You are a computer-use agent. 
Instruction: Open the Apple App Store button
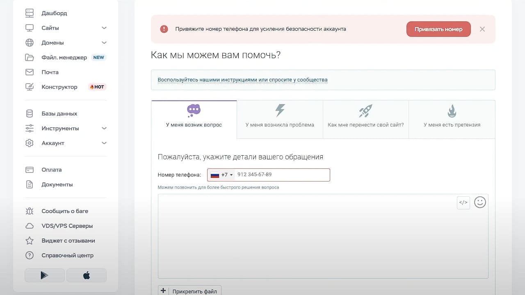click(87, 275)
